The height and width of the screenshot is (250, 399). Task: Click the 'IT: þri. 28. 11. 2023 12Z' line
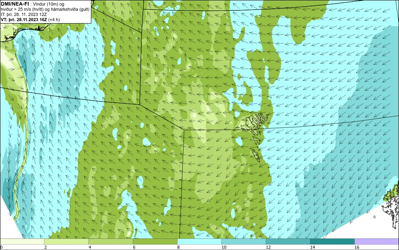[x=24, y=14]
